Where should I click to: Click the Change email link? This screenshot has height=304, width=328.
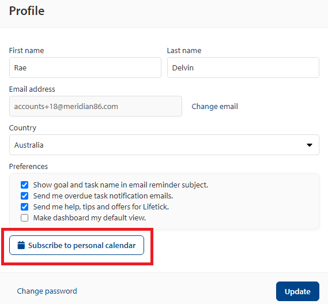[x=214, y=106]
